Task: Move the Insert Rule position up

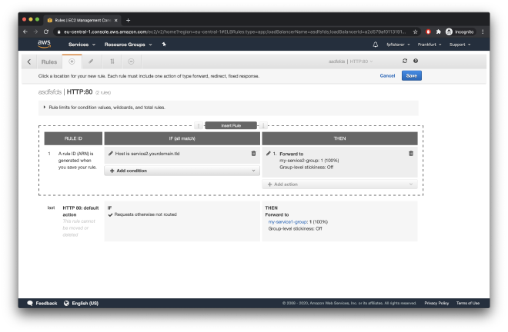Action: (199, 125)
